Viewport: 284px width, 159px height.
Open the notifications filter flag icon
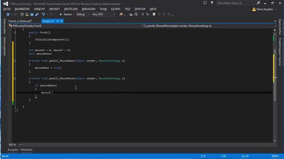coord(212,3)
